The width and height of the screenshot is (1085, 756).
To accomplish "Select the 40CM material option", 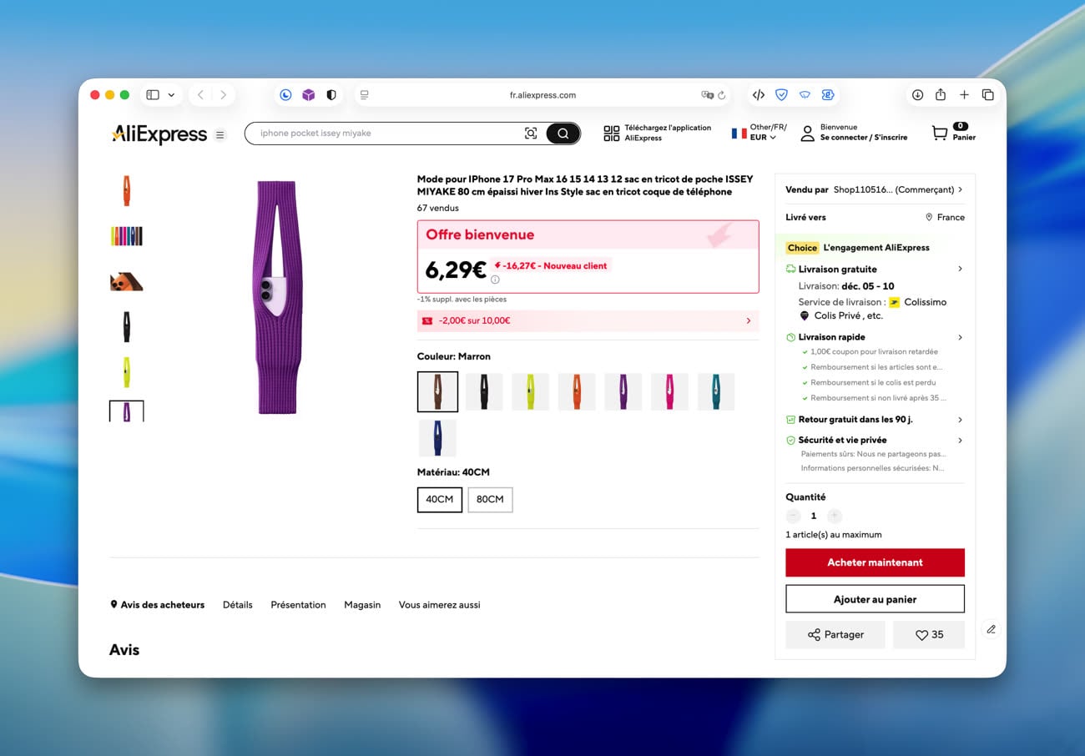I will pyautogui.click(x=440, y=500).
